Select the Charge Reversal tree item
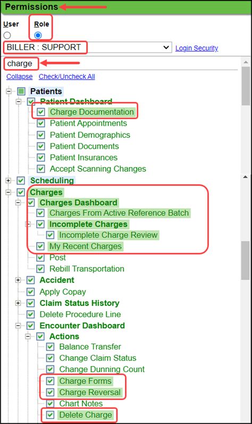The height and width of the screenshot is (424, 252). point(90,392)
